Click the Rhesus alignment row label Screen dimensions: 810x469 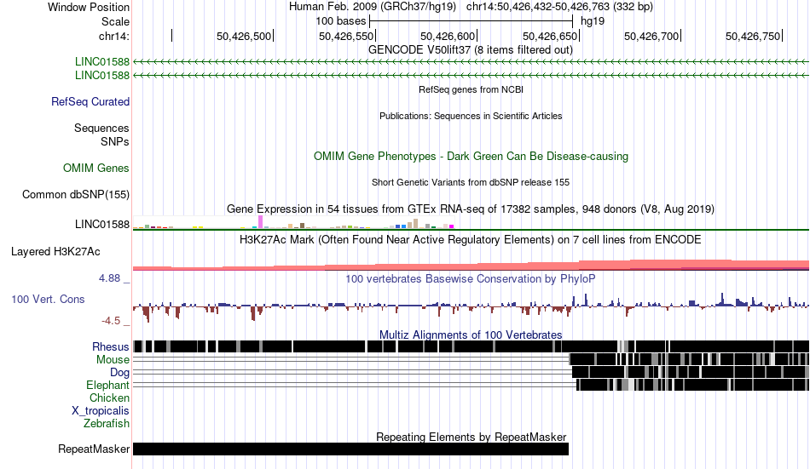111,346
